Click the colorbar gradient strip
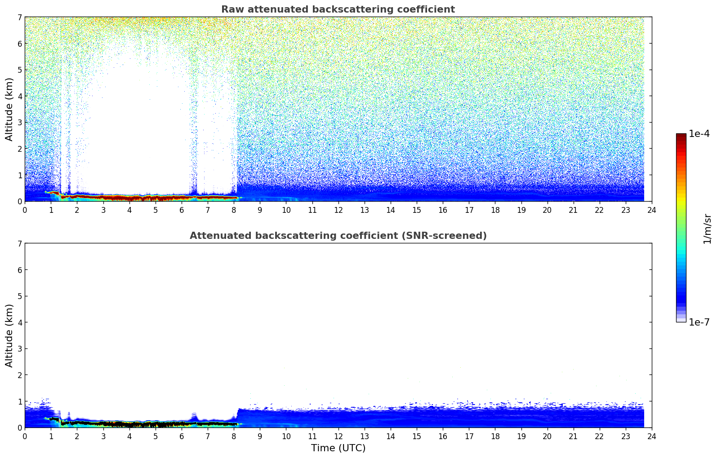The width and height of the screenshot is (717, 458). [x=681, y=228]
